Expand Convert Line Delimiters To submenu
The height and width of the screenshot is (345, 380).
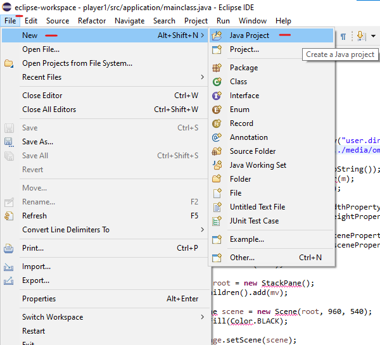203,229
